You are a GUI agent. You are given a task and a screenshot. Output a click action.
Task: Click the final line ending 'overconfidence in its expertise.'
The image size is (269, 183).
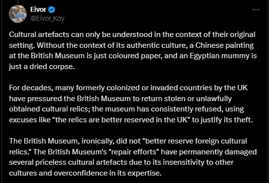[x=85, y=173]
